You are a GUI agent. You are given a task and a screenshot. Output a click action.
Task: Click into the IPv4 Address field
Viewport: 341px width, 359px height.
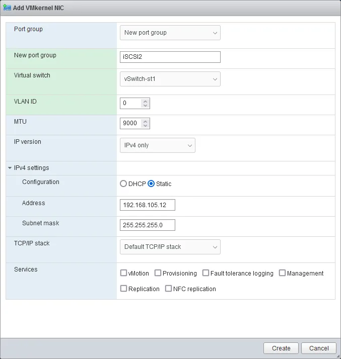(x=147, y=205)
